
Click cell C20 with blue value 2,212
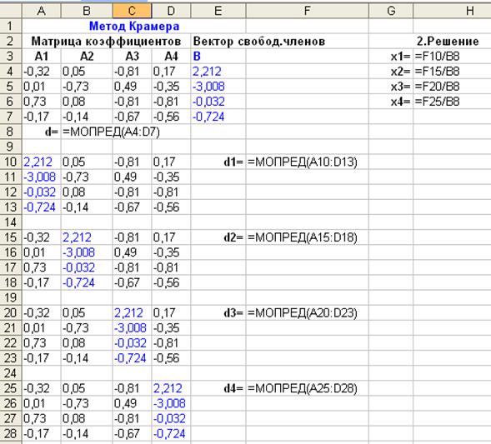(132, 312)
